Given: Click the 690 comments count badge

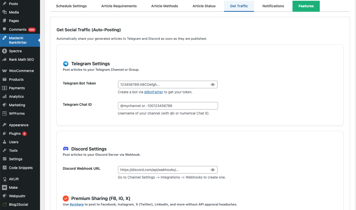Looking at the screenshot, I should tap(31, 30).
